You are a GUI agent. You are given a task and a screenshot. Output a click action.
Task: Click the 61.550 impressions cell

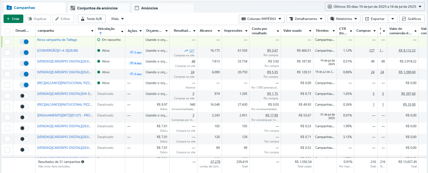pyautogui.click(x=242, y=51)
